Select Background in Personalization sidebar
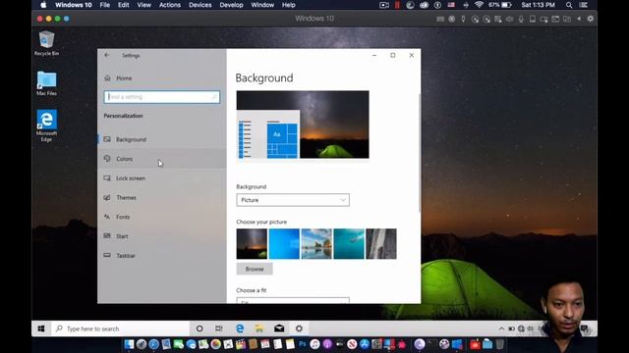629x353 pixels. click(x=161, y=139)
